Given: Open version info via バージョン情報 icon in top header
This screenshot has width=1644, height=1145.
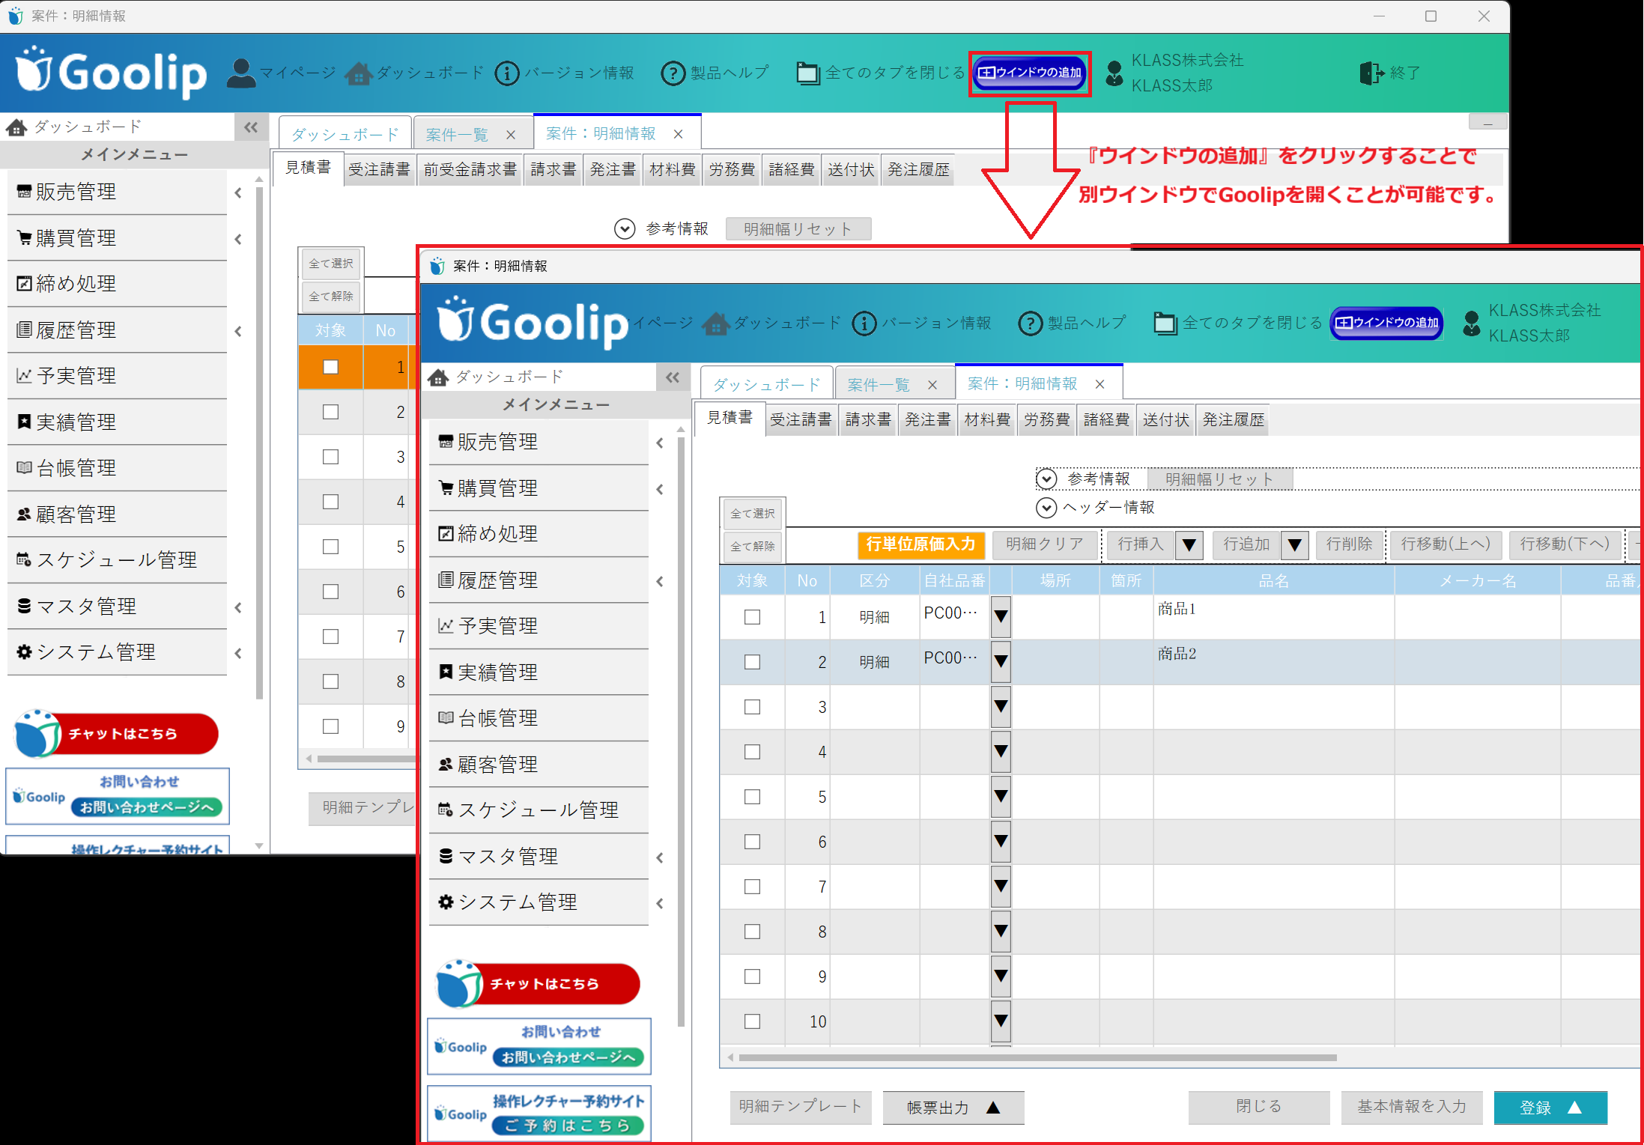Looking at the screenshot, I should [507, 73].
